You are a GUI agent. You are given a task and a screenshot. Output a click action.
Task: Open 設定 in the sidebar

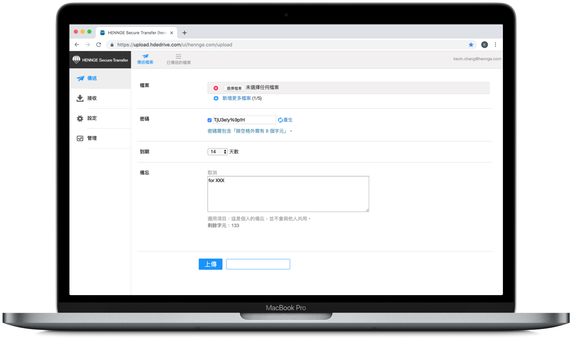click(x=100, y=119)
